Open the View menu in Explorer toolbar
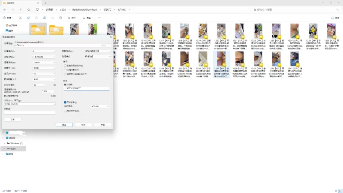 point(87,18)
